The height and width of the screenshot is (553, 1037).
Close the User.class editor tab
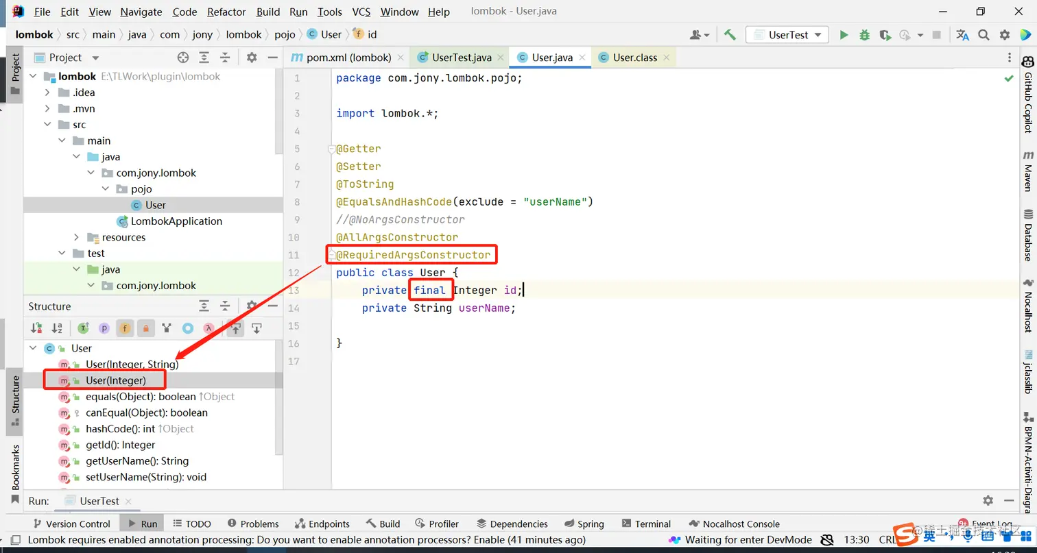click(666, 58)
